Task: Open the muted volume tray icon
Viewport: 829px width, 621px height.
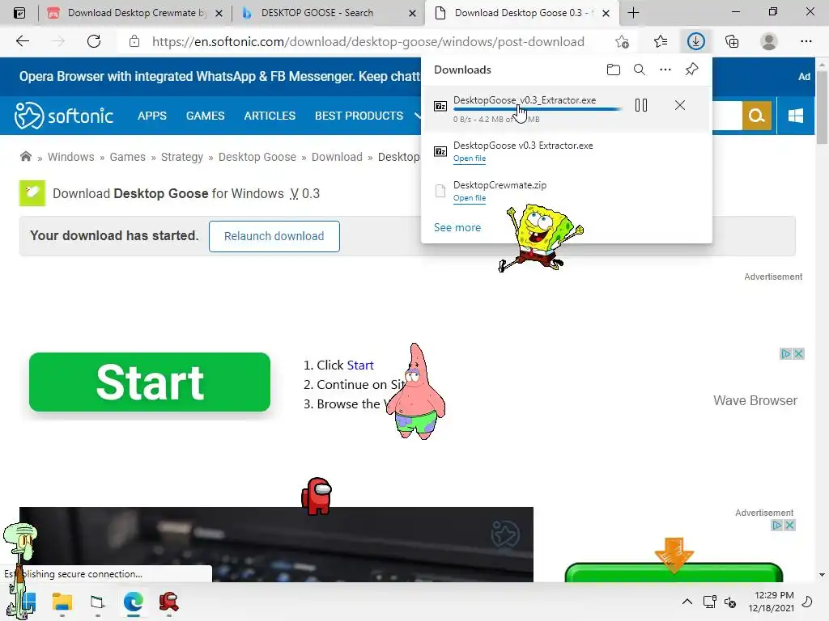Action: point(730,602)
